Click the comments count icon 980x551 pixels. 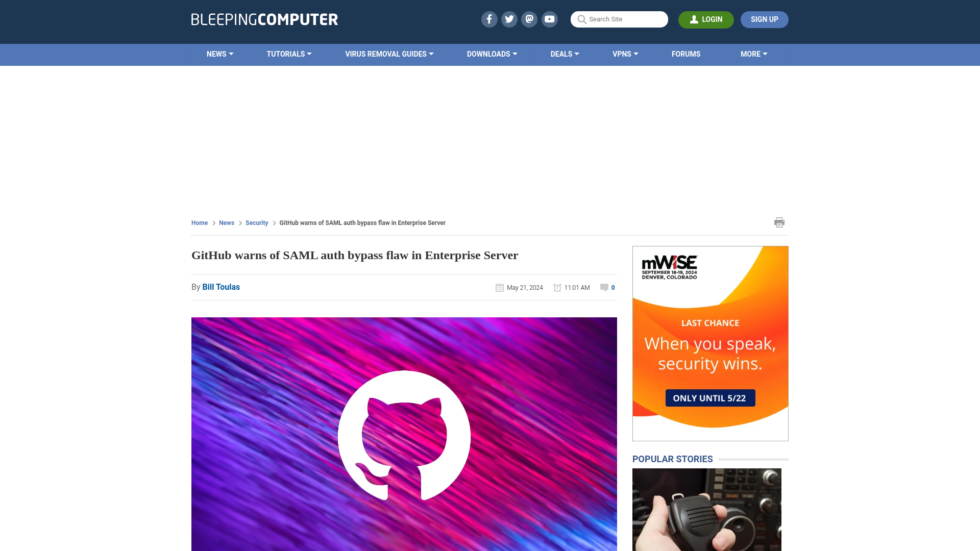604,287
